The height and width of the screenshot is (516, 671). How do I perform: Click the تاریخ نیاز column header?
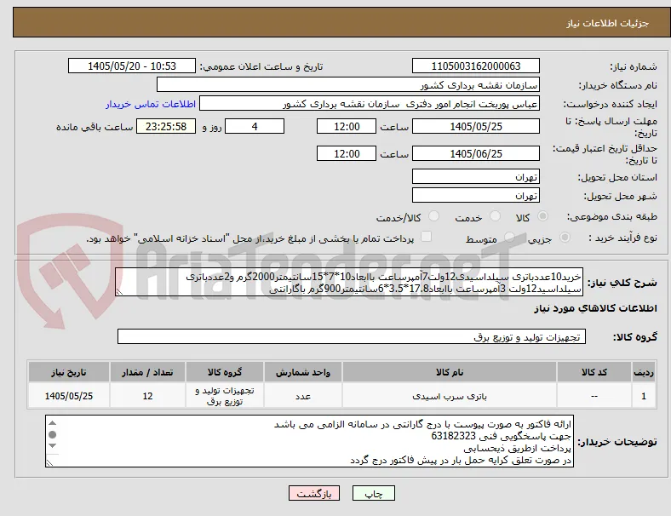pyautogui.click(x=69, y=372)
